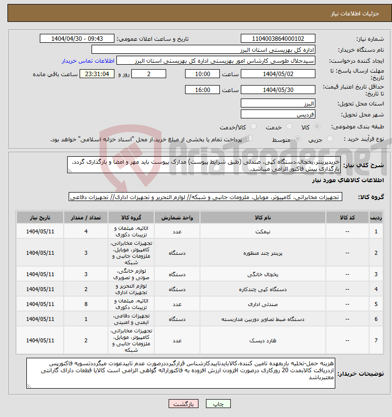Click the announcement date field 1404/04/30 - 09:43
Screen dimensions: 392x417
click(x=77, y=38)
